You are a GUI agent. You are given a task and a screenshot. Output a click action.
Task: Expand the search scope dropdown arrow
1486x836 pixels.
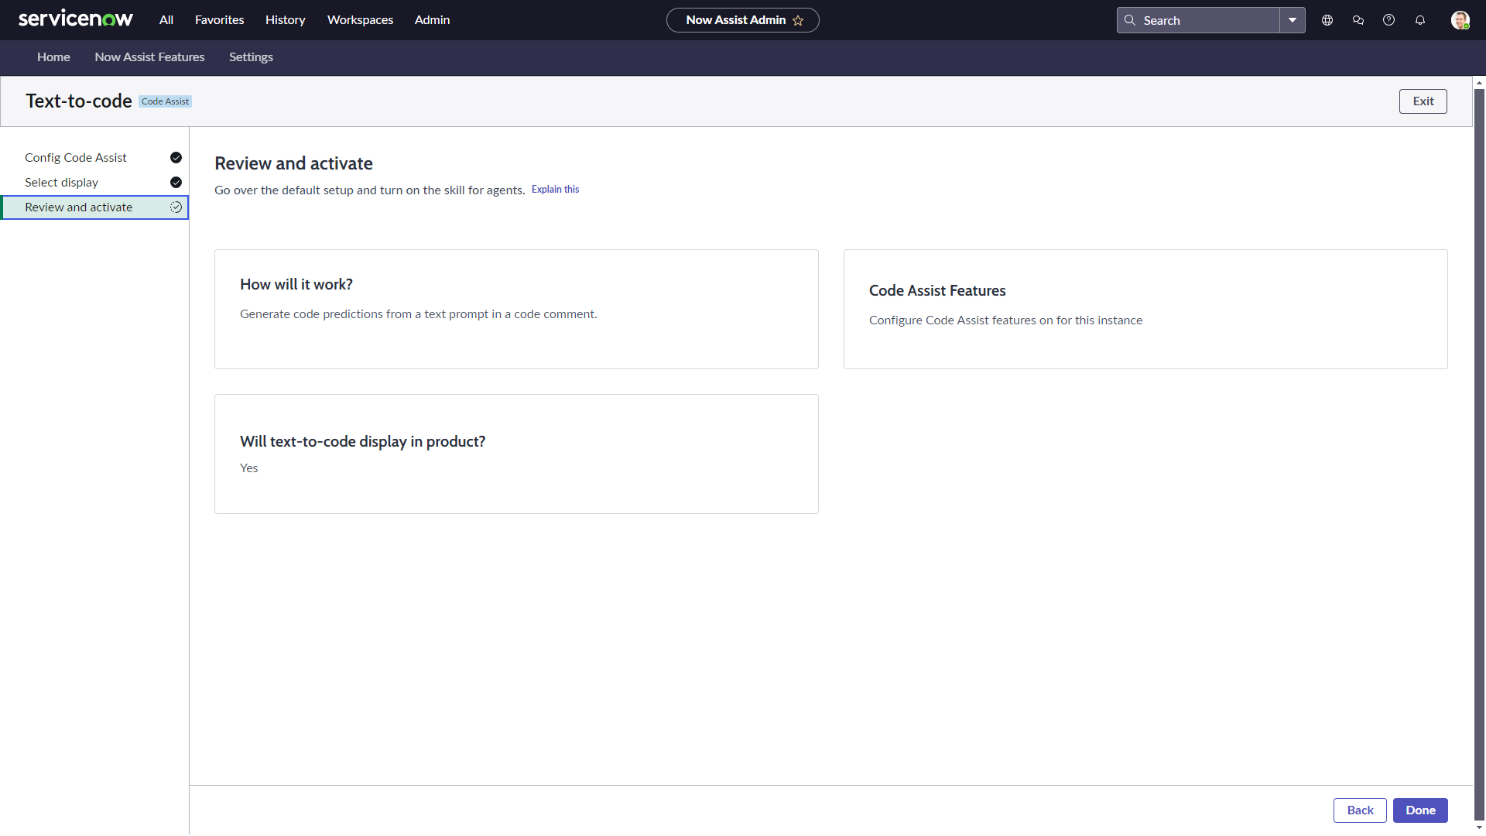point(1293,20)
